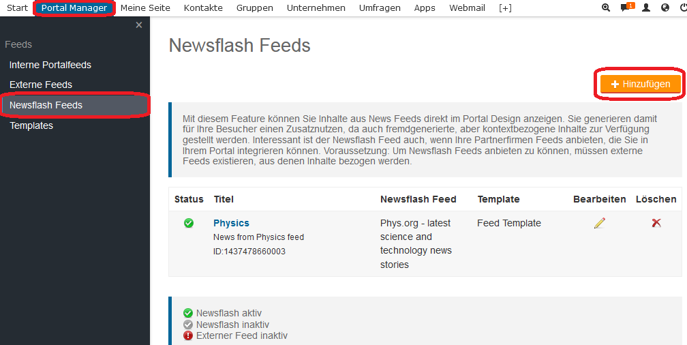Click the green active status icon for Physics

point(189,223)
